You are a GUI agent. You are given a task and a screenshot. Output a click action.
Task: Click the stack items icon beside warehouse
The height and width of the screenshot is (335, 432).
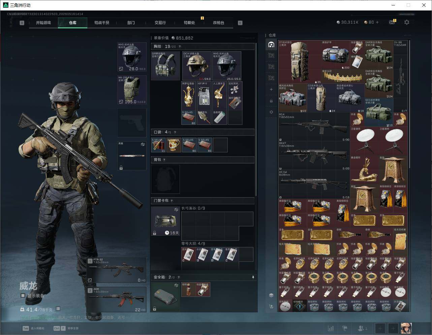click(x=271, y=295)
